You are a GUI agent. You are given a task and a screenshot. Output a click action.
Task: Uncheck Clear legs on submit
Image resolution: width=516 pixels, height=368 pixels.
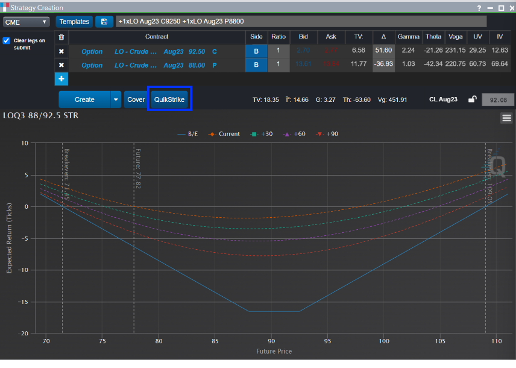(7, 41)
